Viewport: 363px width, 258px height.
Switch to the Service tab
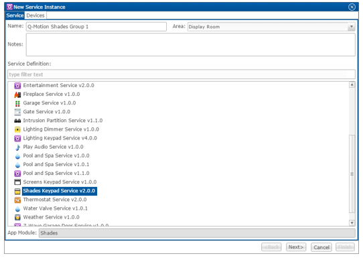coord(15,15)
